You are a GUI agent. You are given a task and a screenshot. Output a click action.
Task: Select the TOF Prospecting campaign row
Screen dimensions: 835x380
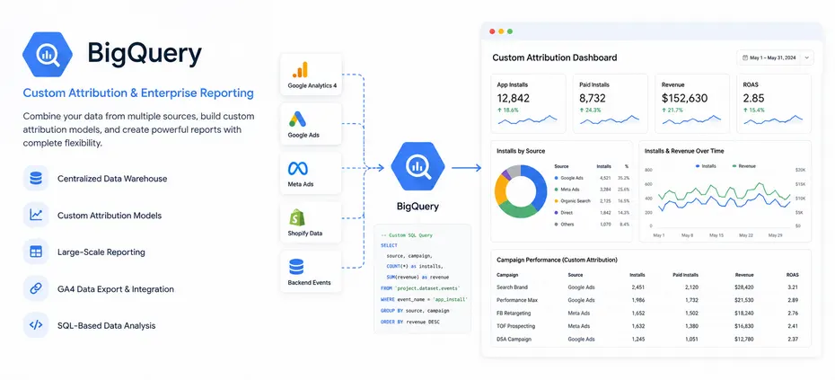point(651,326)
